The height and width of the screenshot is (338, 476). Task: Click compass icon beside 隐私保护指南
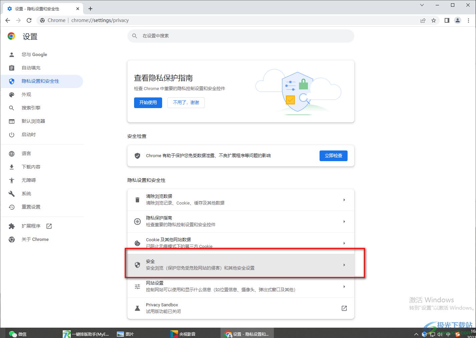(137, 222)
